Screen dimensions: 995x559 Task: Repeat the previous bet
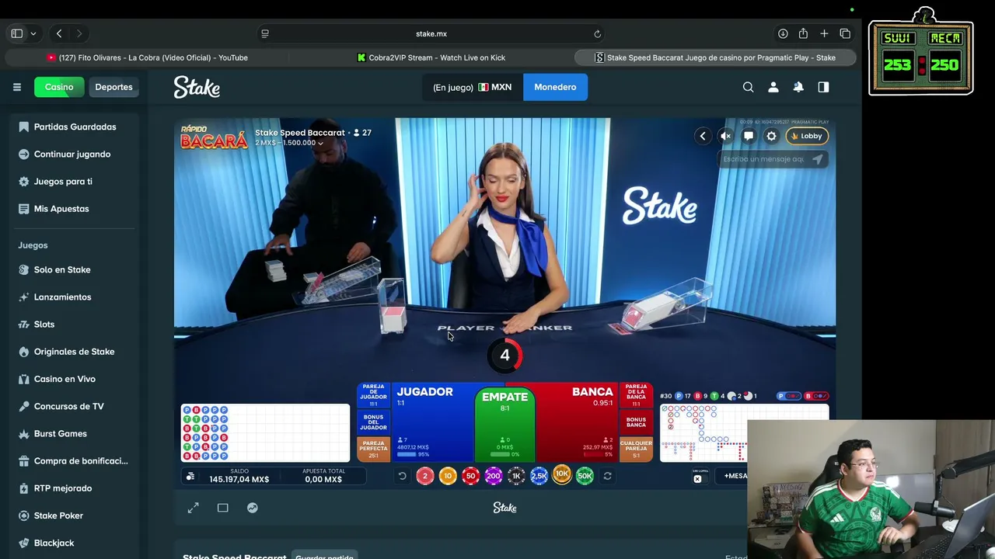coord(608,476)
